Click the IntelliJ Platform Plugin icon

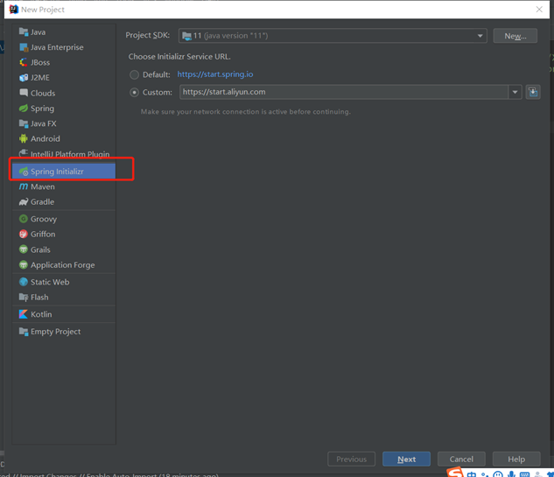pos(24,153)
